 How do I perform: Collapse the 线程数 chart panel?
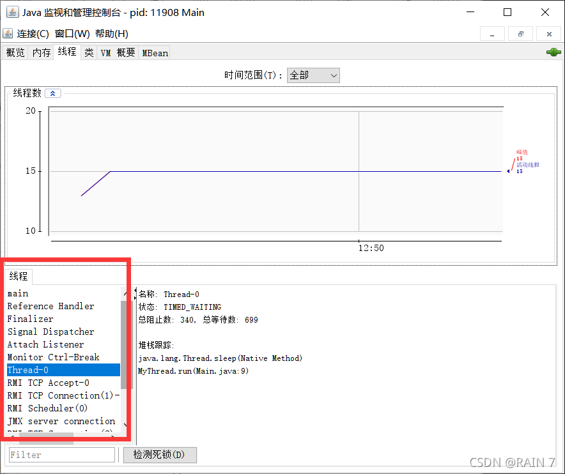pos(52,93)
